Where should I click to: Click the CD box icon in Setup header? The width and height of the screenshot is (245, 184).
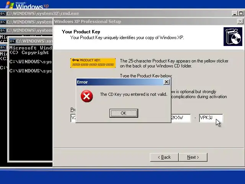tap(233, 37)
